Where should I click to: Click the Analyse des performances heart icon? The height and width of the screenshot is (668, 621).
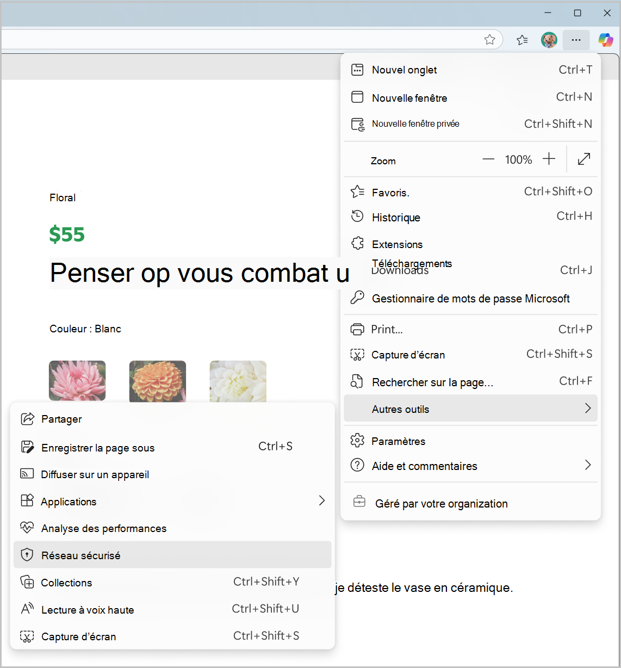(x=27, y=527)
